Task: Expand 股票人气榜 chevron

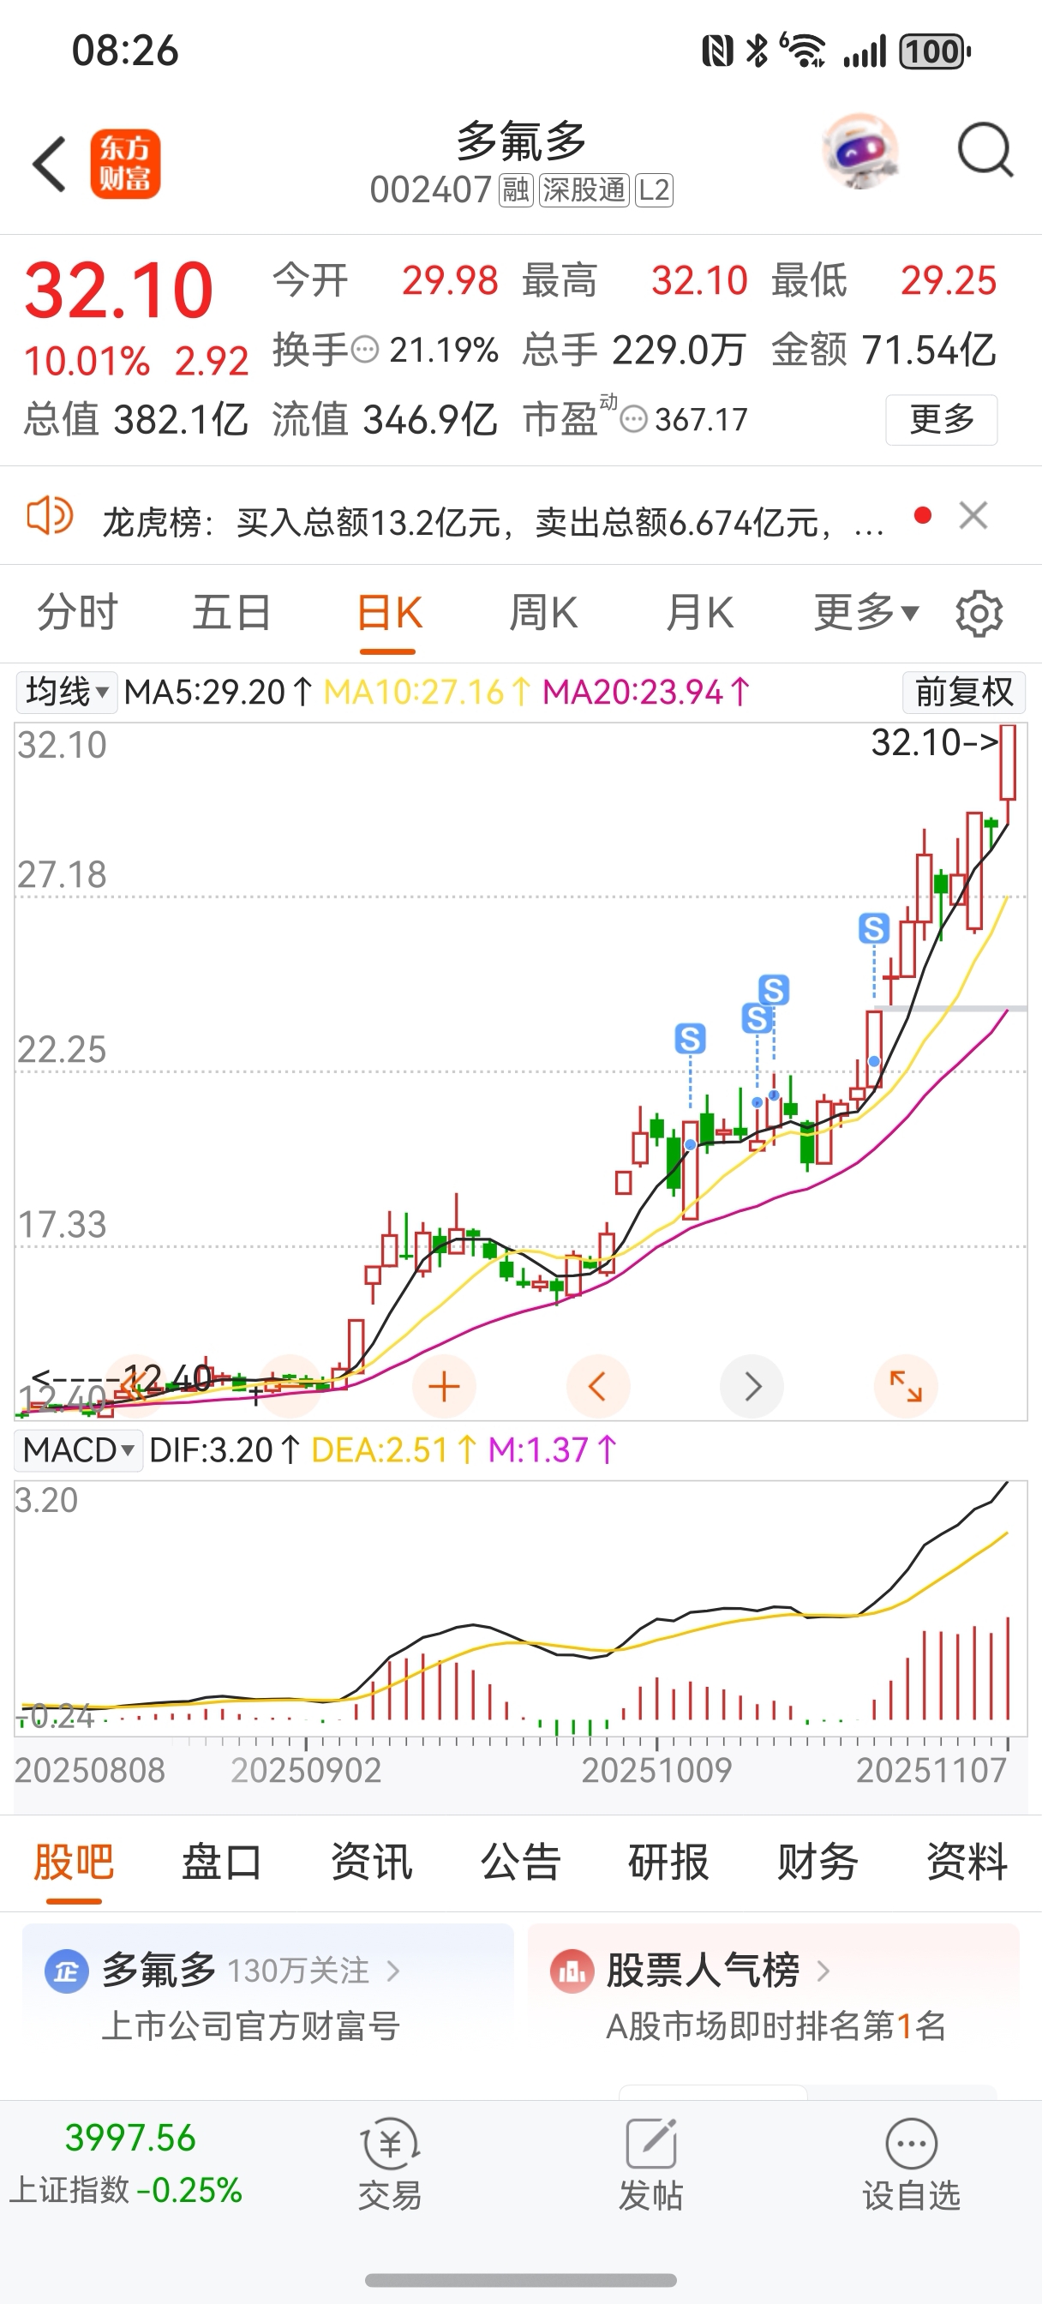Action: [823, 1971]
